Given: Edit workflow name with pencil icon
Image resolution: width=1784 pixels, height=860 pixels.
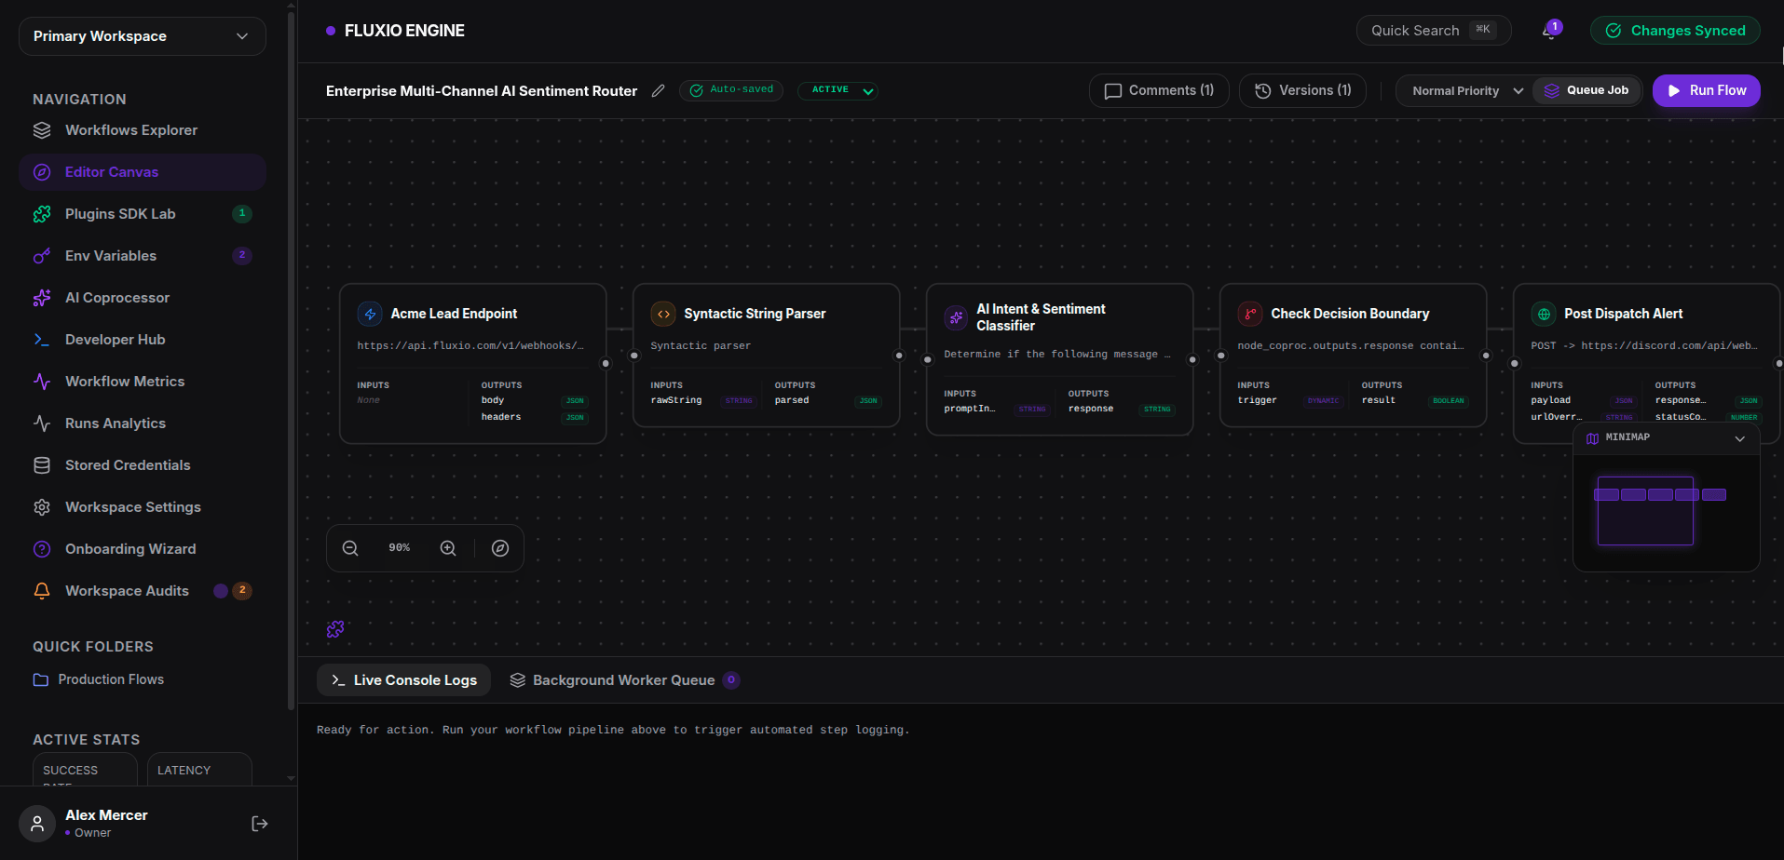Looking at the screenshot, I should (658, 90).
